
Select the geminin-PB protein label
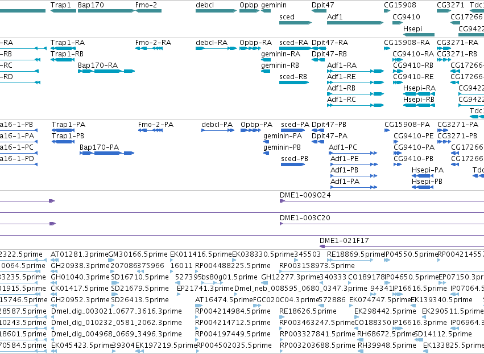click(x=282, y=147)
